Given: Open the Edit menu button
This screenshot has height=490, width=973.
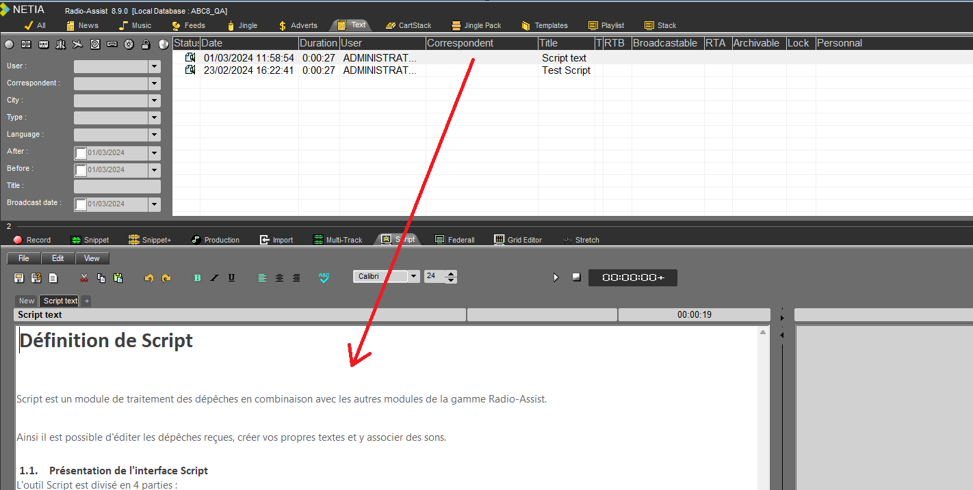Looking at the screenshot, I should pyautogui.click(x=58, y=258).
